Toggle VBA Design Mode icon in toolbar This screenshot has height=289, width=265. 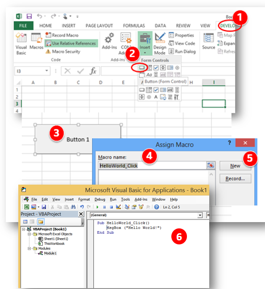tap(118, 207)
